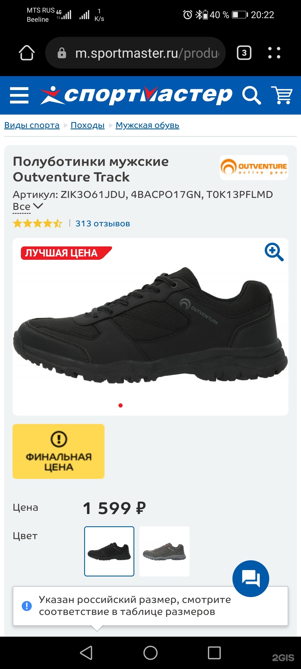The image size is (301, 669).
Task: Tap the Android back navigation button
Action: 86,653
